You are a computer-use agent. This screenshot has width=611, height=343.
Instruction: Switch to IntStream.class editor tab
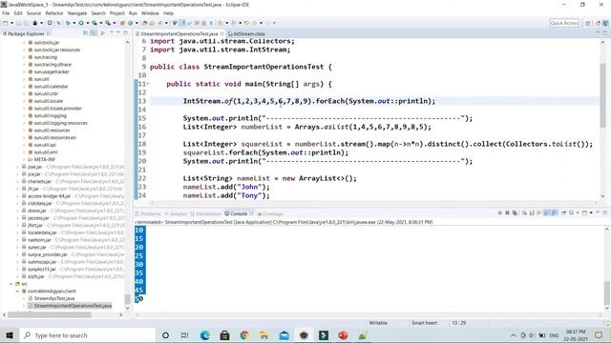point(246,34)
